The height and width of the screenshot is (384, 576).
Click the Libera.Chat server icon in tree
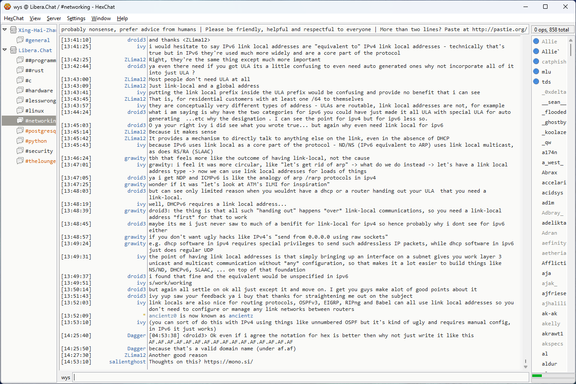(x=13, y=50)
